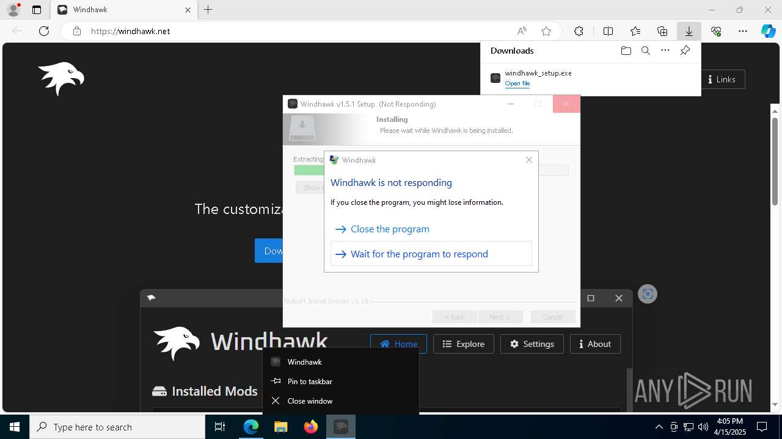This screenshot has height=439, width=782.
Task: Close the Windhawk browser tab
Action: [188, 10]
